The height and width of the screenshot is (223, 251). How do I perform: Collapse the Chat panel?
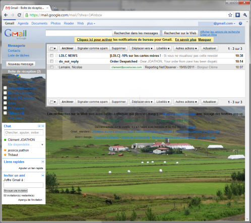[x=43, y=126]
